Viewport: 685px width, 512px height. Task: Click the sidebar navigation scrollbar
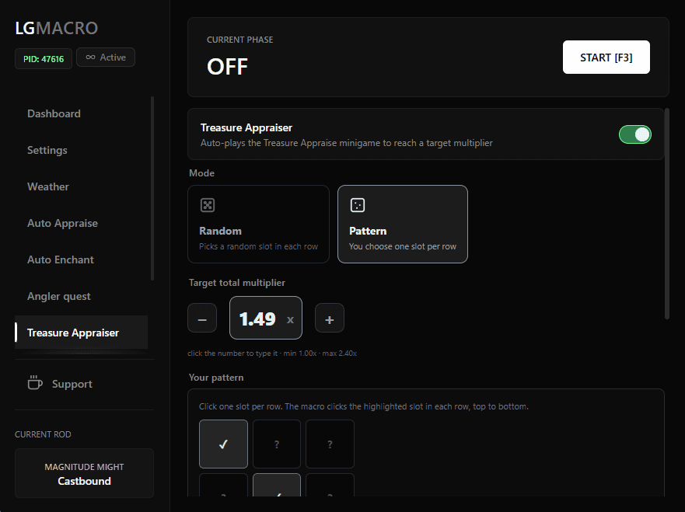[152, 188]
